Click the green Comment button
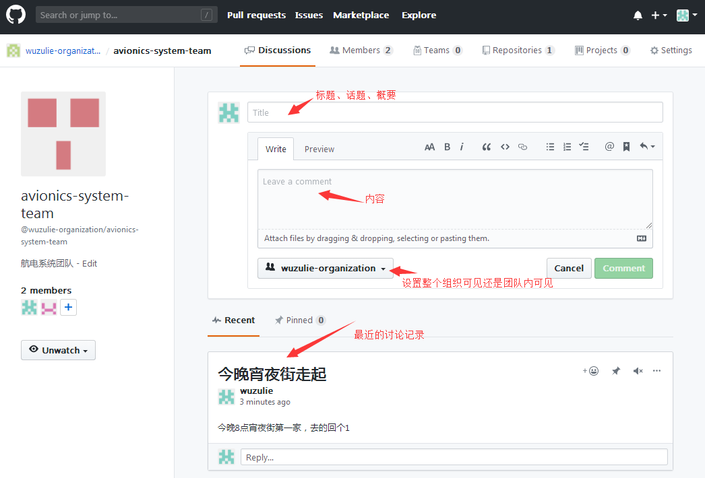This screenshot has height=478, width=705. pyautogui.click(x=623, y=268)
